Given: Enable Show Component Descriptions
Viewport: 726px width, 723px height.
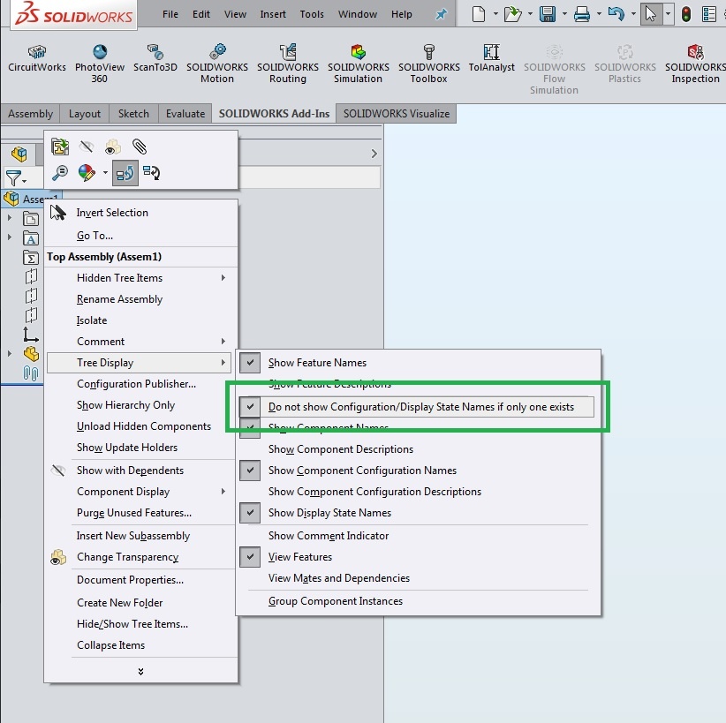Looking at the screenshot, I should (340, 449).
